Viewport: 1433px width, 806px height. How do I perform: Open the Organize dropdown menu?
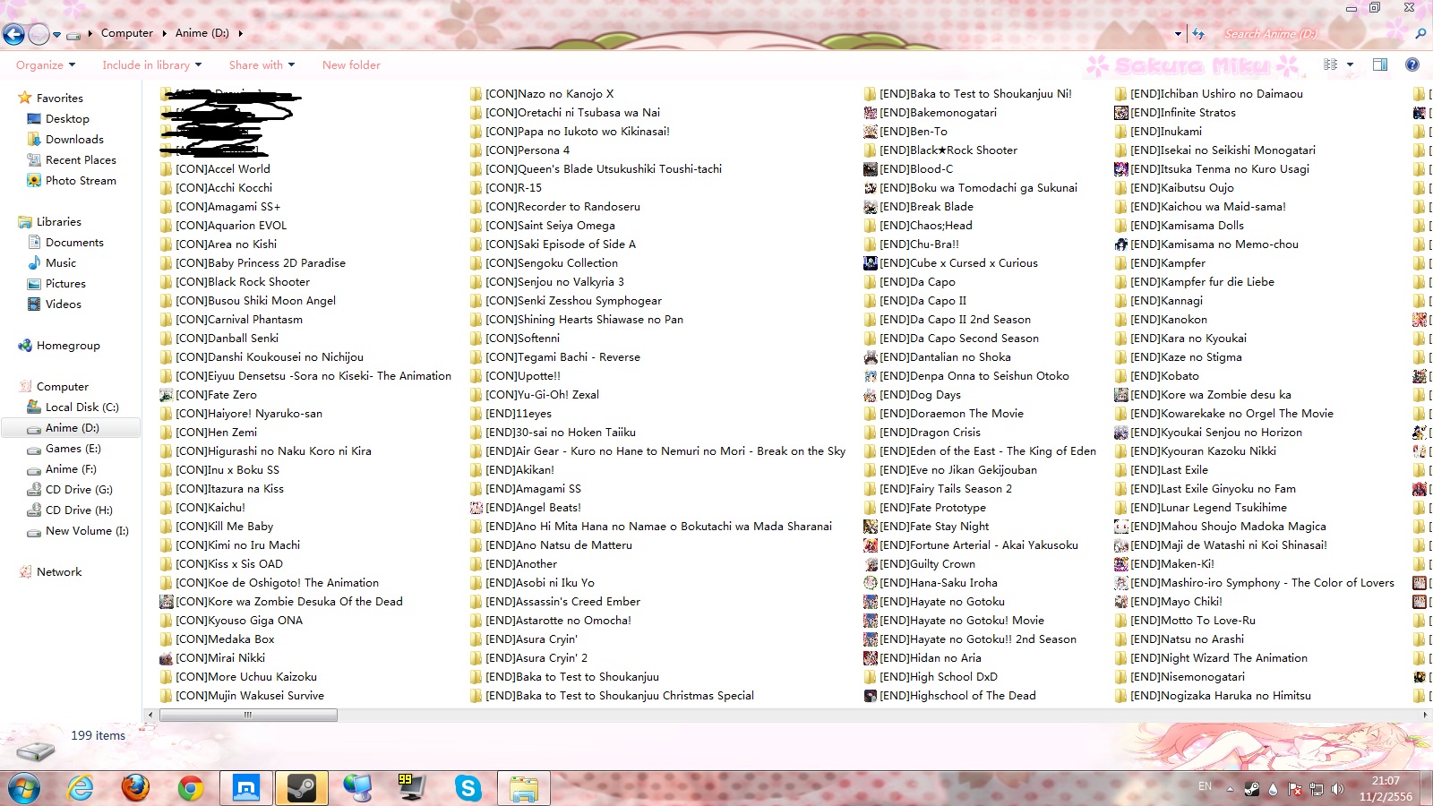coord(46,65)
